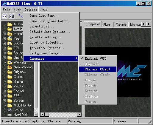The width and height of the screenshot is (153, 125).
Task: Click the Orientation folder icon
Action: pos(10,58)
